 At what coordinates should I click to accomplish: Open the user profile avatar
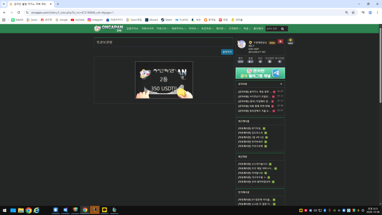[242, 44]
